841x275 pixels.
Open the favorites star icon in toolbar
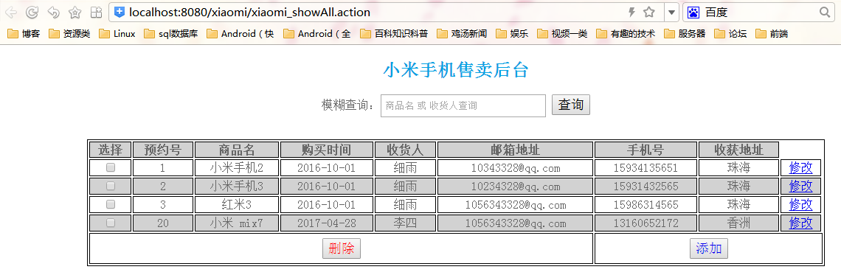[75, 12]
